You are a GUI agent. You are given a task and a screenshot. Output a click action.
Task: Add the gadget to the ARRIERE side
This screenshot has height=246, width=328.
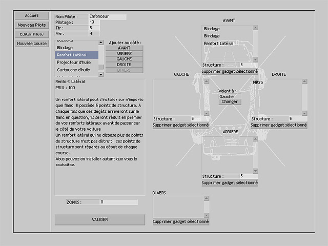coord(124,53)
